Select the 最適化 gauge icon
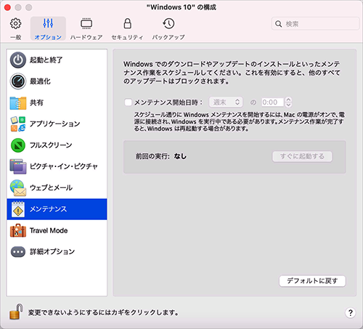 [18, 81]
